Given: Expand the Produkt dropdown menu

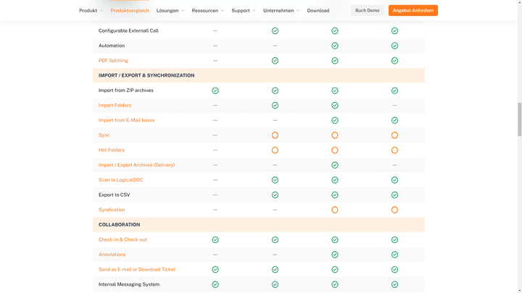Looking at the screenshot, I should click(x=91, y=11).
